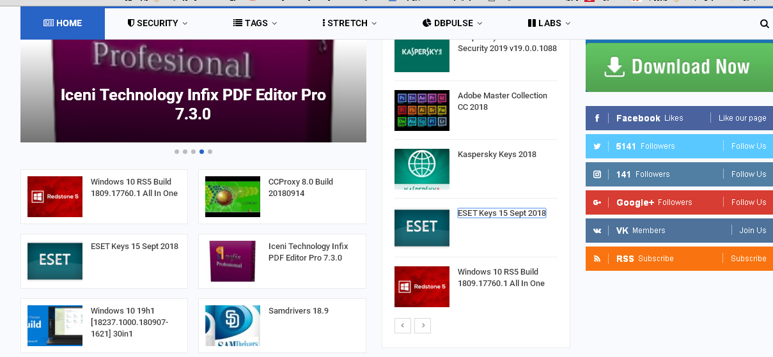Click Infix Profesional thumbnail in grid
The height and width of the screenshot is (357, 773).
(x=233, y=261)
